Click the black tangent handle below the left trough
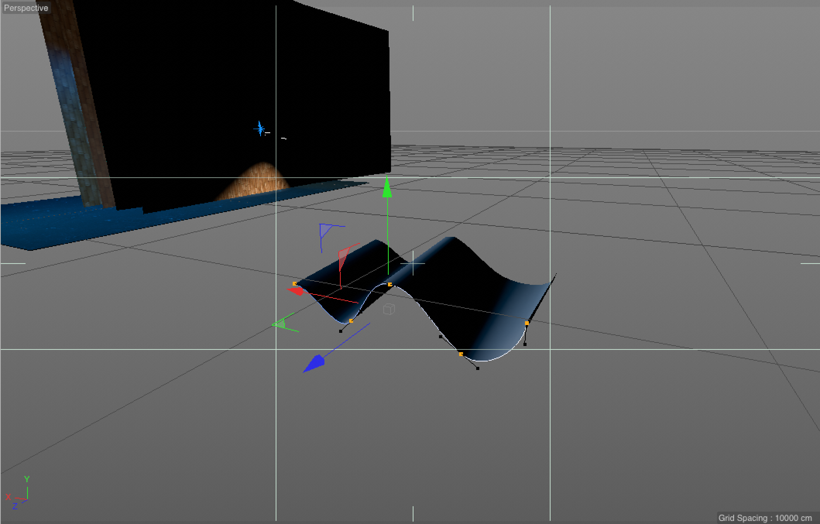The height and width of the screenshot is (524, 820). [341, 331]
